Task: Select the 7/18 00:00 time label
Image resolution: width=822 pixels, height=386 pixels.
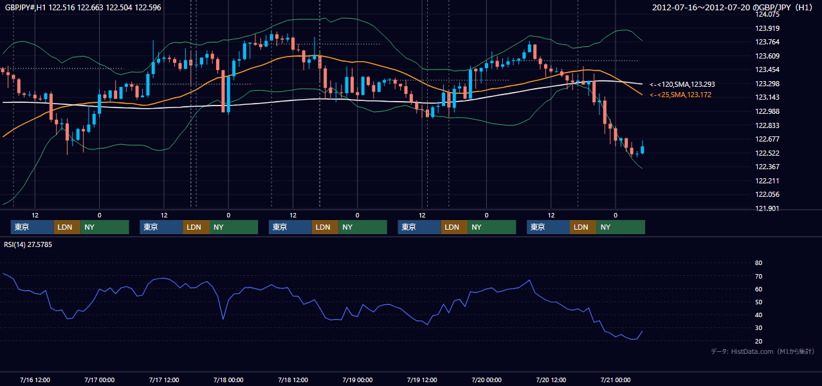Action: click(228, 380)
